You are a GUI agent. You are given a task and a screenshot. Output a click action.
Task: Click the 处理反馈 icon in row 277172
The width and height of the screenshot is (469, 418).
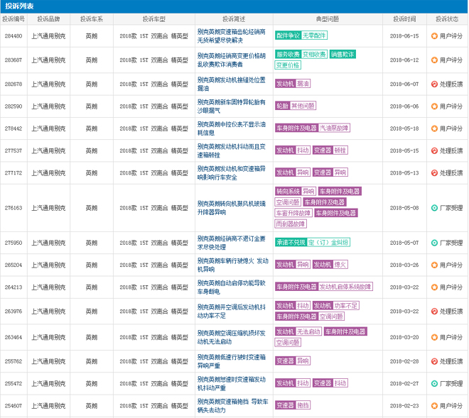pos(434,172)
